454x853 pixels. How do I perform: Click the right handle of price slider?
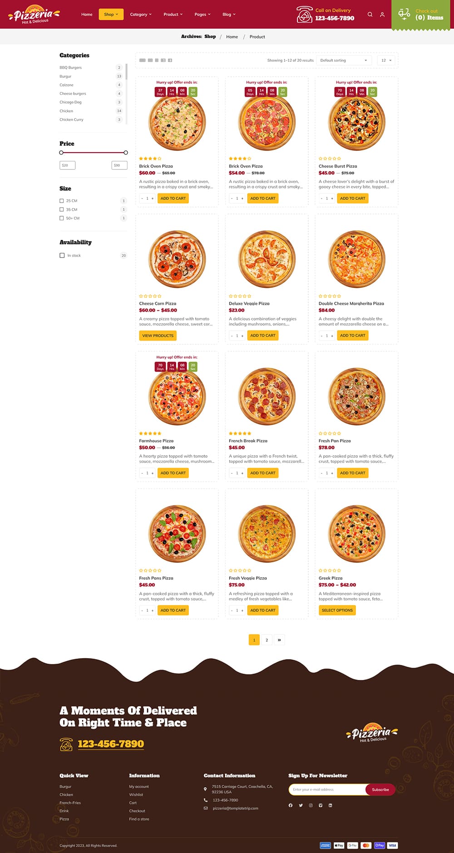pos(126,153)
